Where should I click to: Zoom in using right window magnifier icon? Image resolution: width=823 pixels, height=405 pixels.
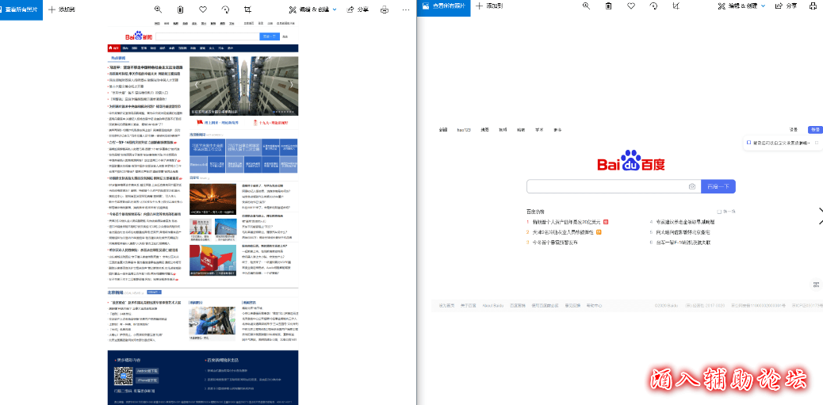click(x=586, y=6)
